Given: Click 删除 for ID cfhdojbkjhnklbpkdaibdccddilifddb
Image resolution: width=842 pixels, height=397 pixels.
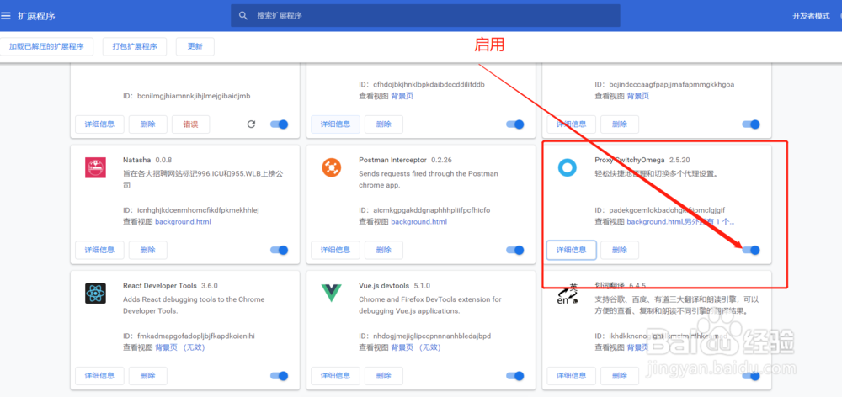Looking at the screenshot, I should (383, 124).
